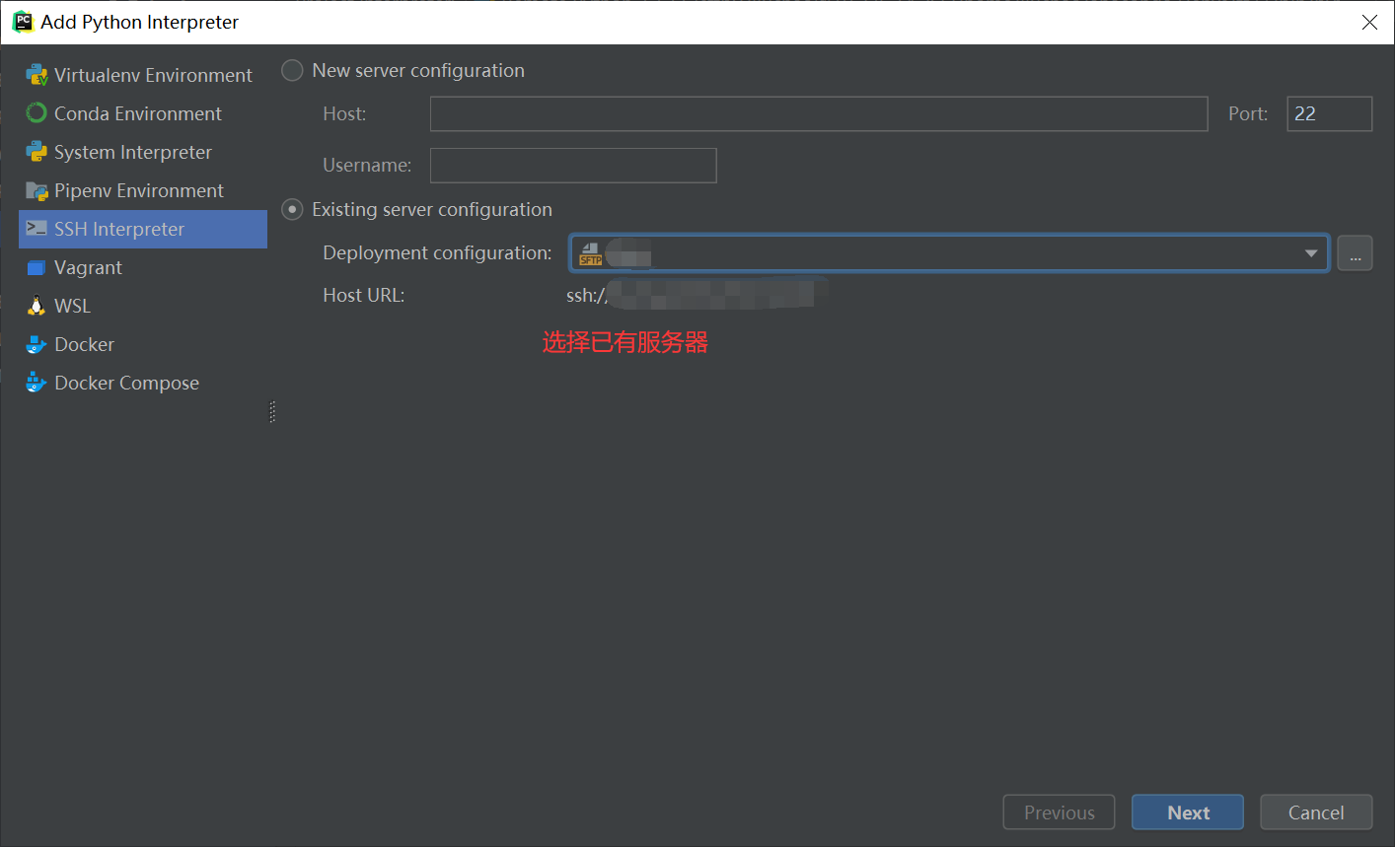Click the Pipenv Environment folder icon
This screenshot has height=847, width=1395.
point(37,190)
